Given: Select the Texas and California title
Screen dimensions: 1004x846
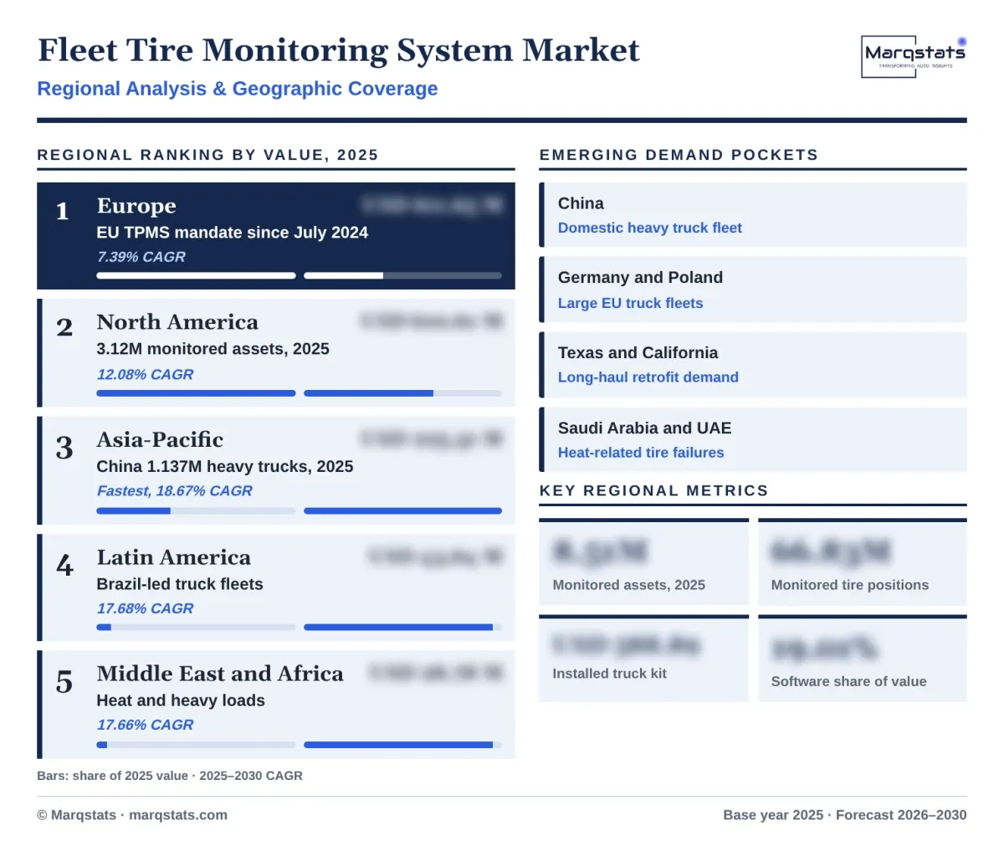Looking at the screenshot, I should (638, 352).
